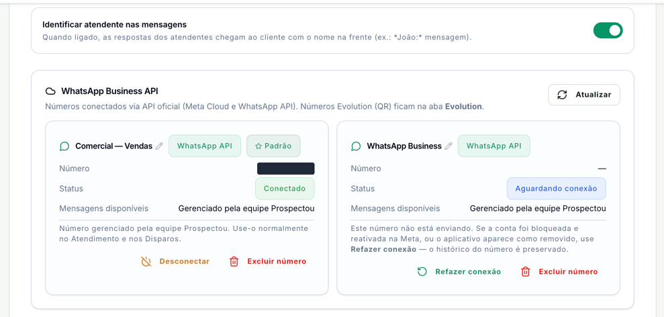Click chat bubble icon next to WhatsApp Business
The height and width of the screenshot is (317, 664).
click(356, 146)
